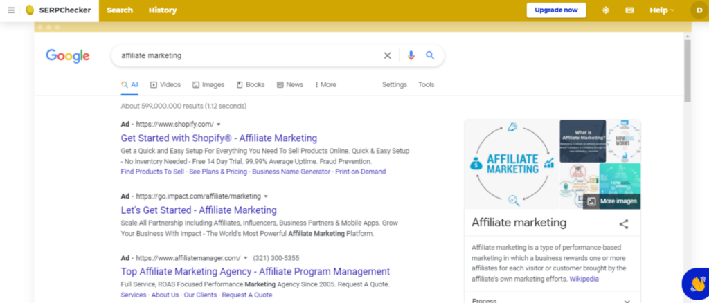Expand affiliatemanager.com ad dropdown arrow
This screenshot has width=709, height=303.
pyautogui.click(x=246, y=258)
